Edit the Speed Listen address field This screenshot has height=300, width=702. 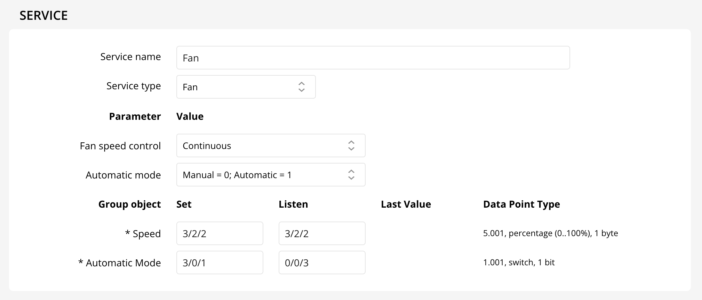(x=322, y=233)
